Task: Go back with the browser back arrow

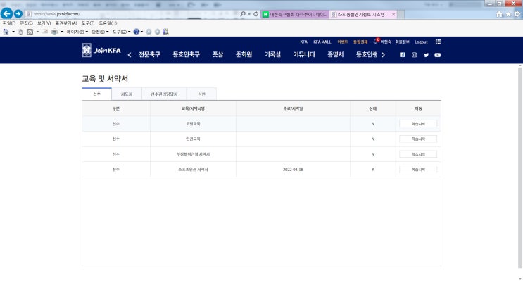Action: coord(6,13)
